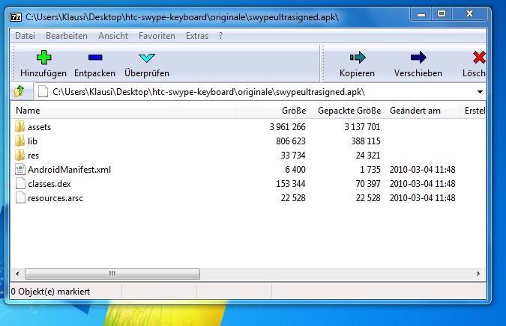Click status text 0 Objekt(e) markiert
The height and width of the screenshot is (326, 506).
point(50,292)
